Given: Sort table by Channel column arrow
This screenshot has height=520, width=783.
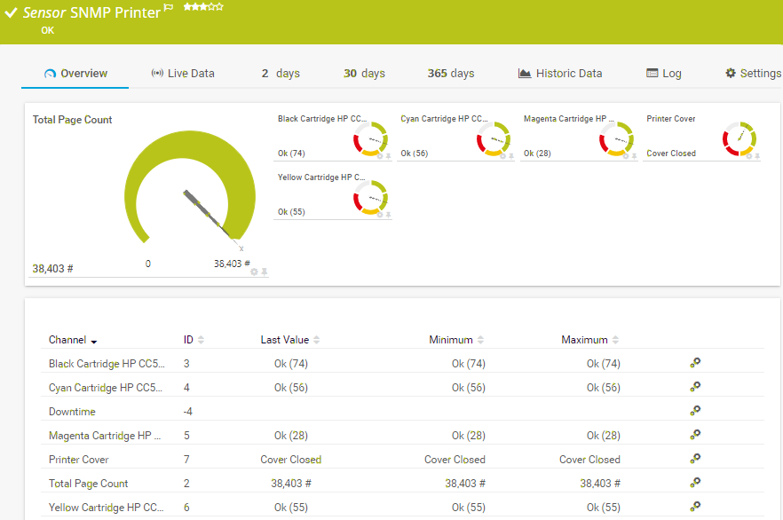Looking at the screenshot, I should click(94, 341).
